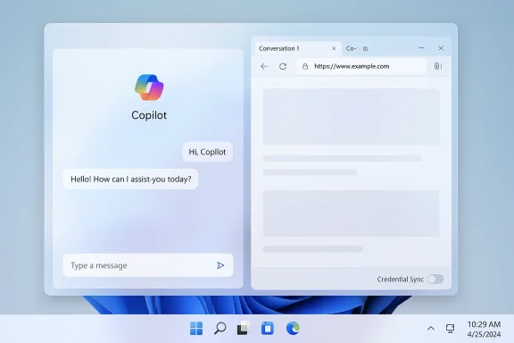Open the Windows Start menu
The image size is (514, 343).
click(196, 328)
